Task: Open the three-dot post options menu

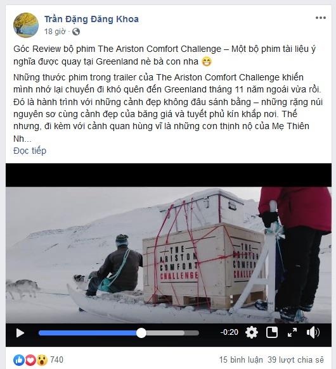Action: tap(321, 18)
